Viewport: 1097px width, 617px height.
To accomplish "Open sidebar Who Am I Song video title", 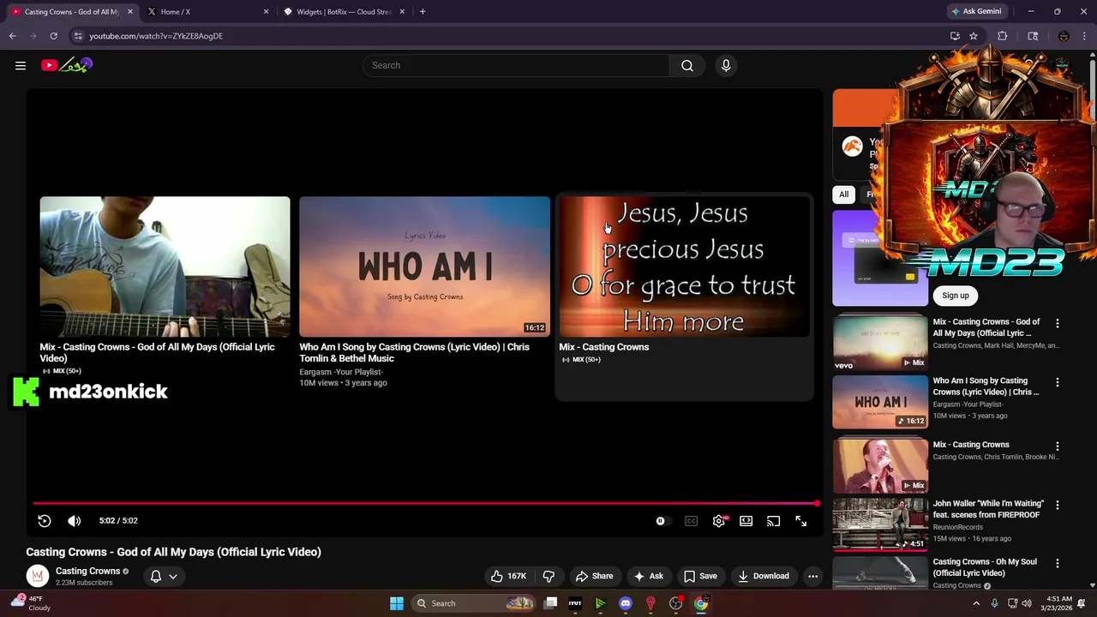I will pos(986,386).
